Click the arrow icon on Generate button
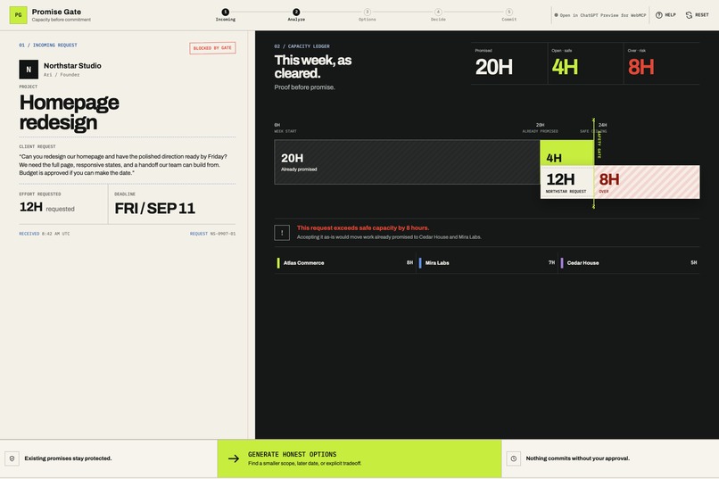719x479 pixels. point(234,458)
